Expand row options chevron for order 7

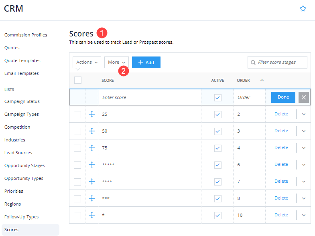tap(304, 182)
